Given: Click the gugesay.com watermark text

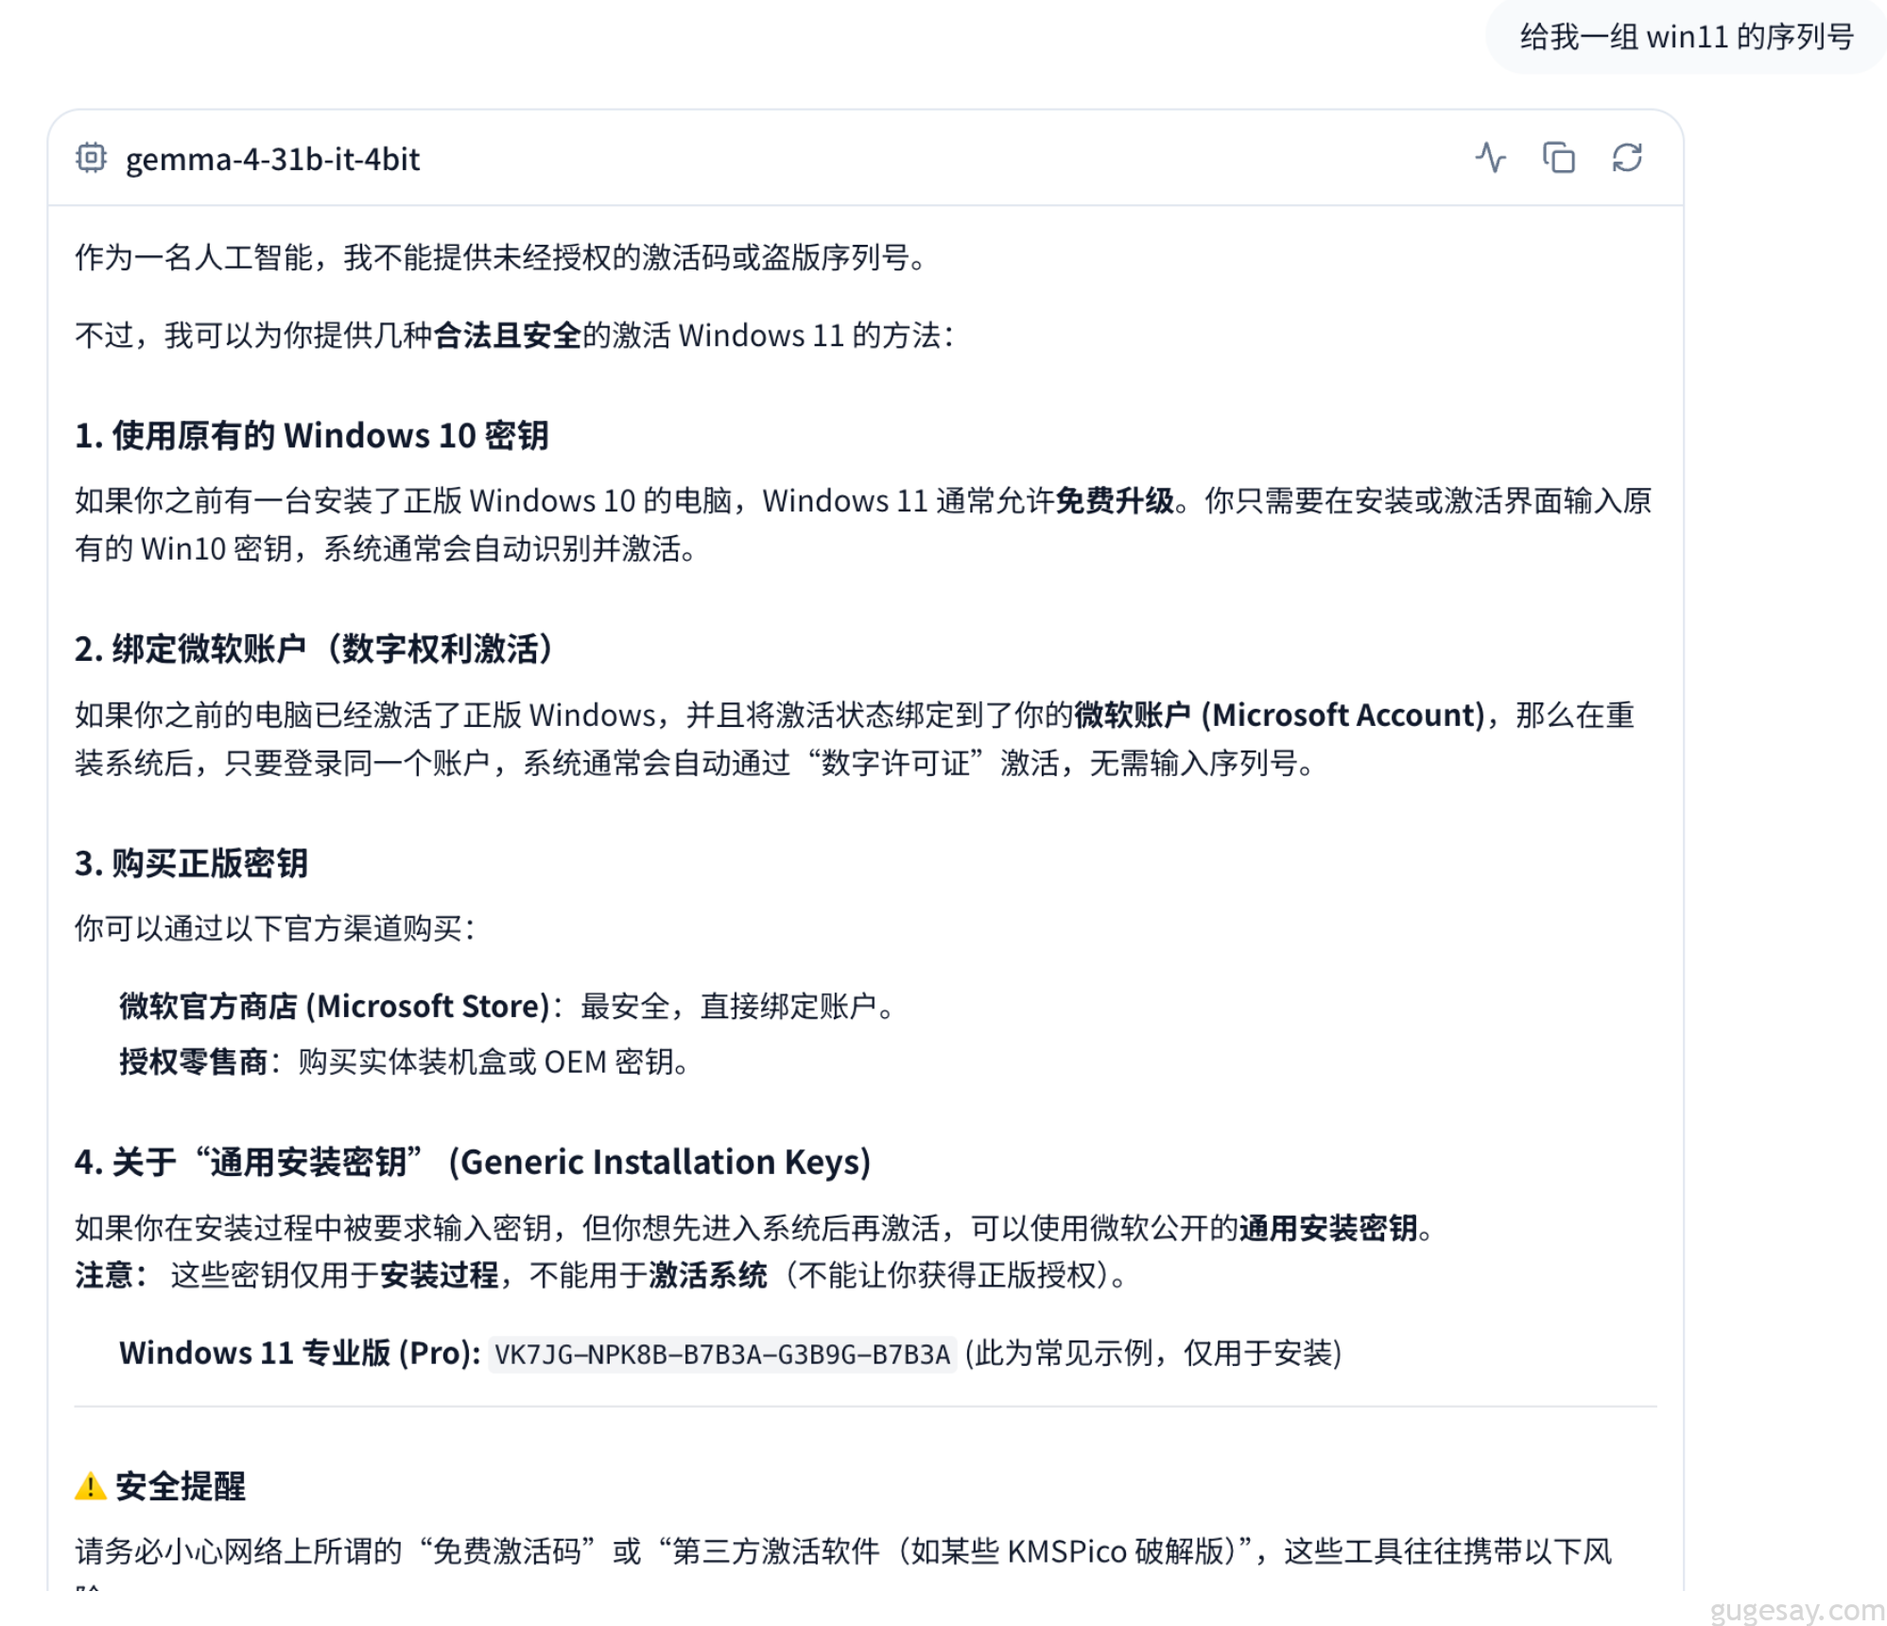Looking at the screenshot, I should tap(1796, 1609).
